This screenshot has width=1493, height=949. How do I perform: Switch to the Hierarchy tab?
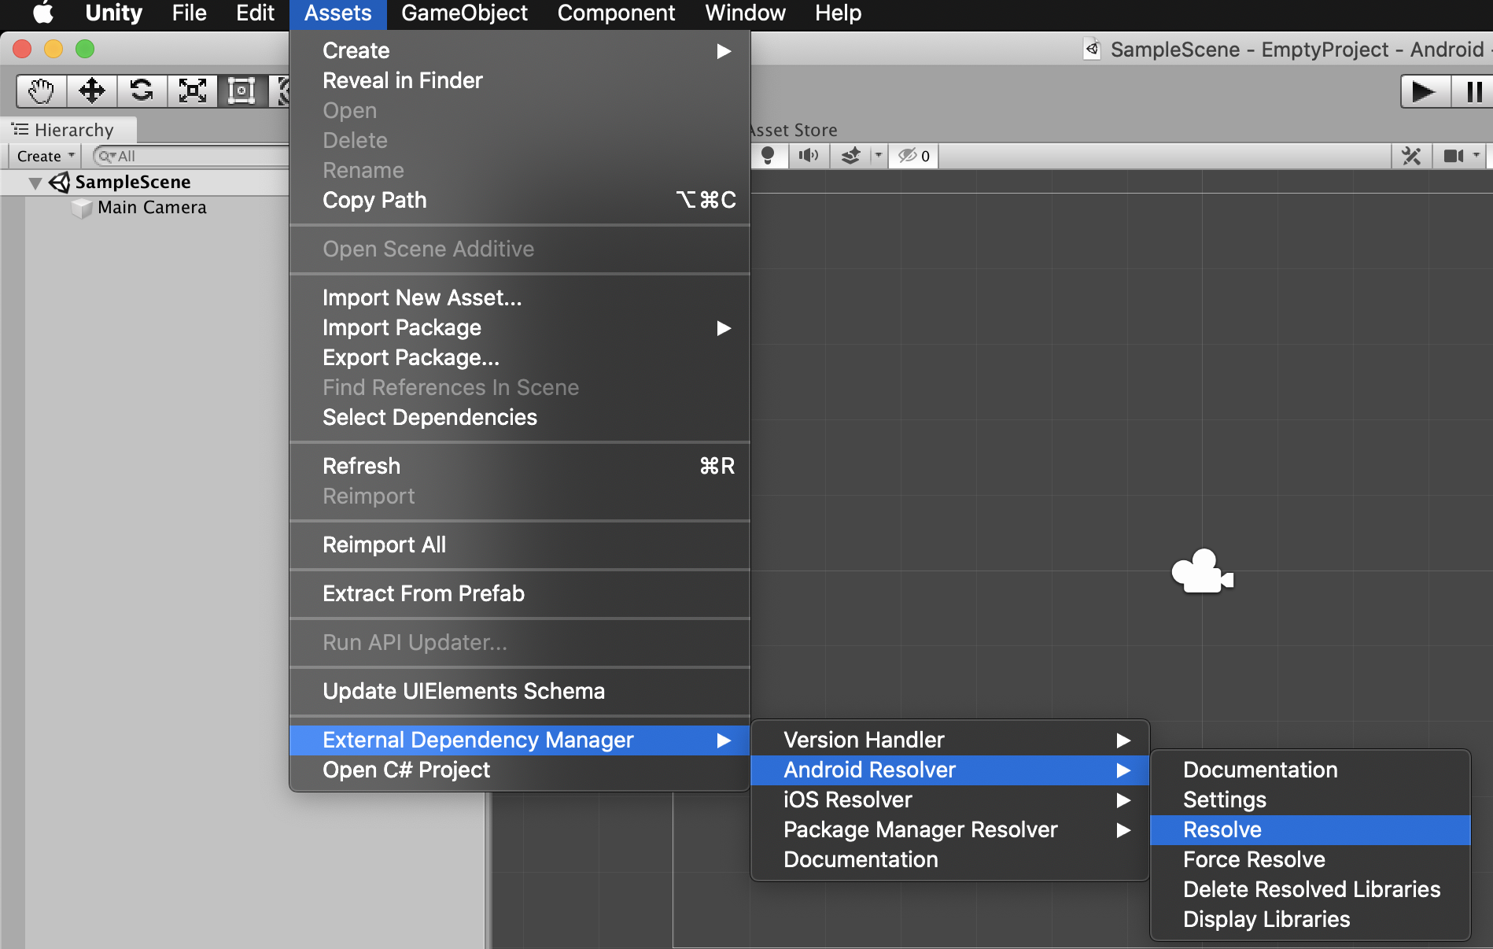click(x=69, y=130)
